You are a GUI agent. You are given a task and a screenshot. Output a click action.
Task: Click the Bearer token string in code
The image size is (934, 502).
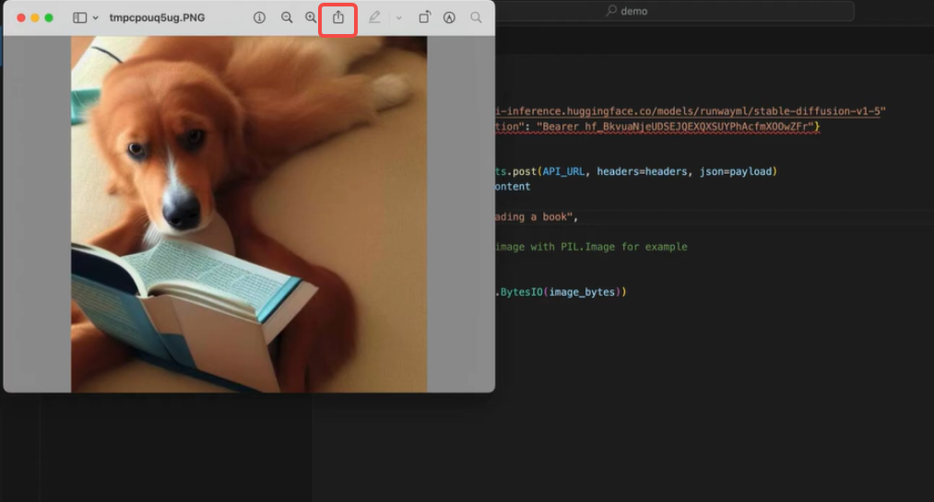[676, 127]
